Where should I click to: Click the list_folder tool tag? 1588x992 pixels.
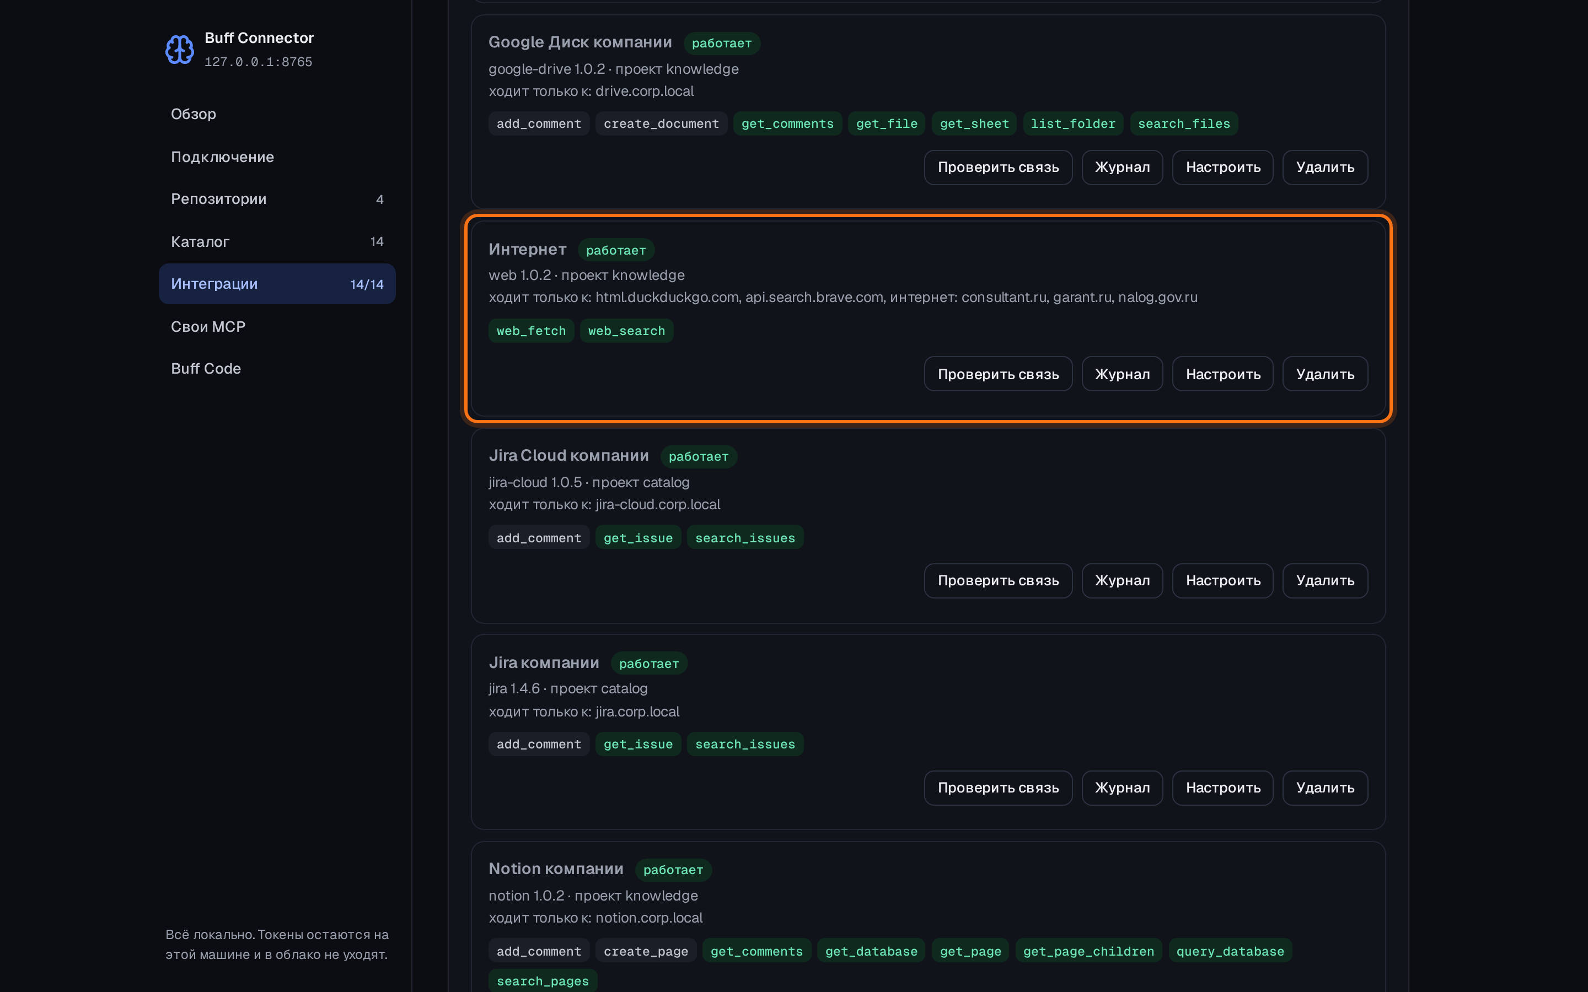pyautogui.click(x=1073, y=123)
